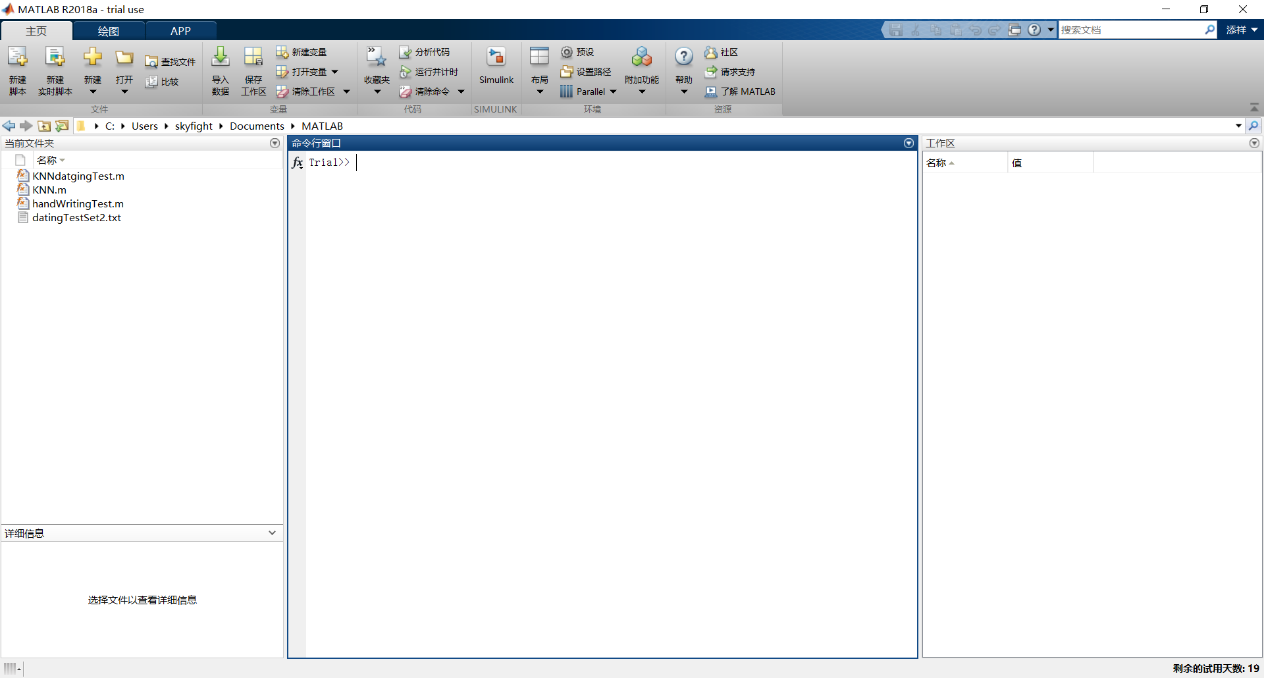Viewport: 1264px width, 678px height.
Task: Click the C: drive path segment
Action: tap(110, 126)
